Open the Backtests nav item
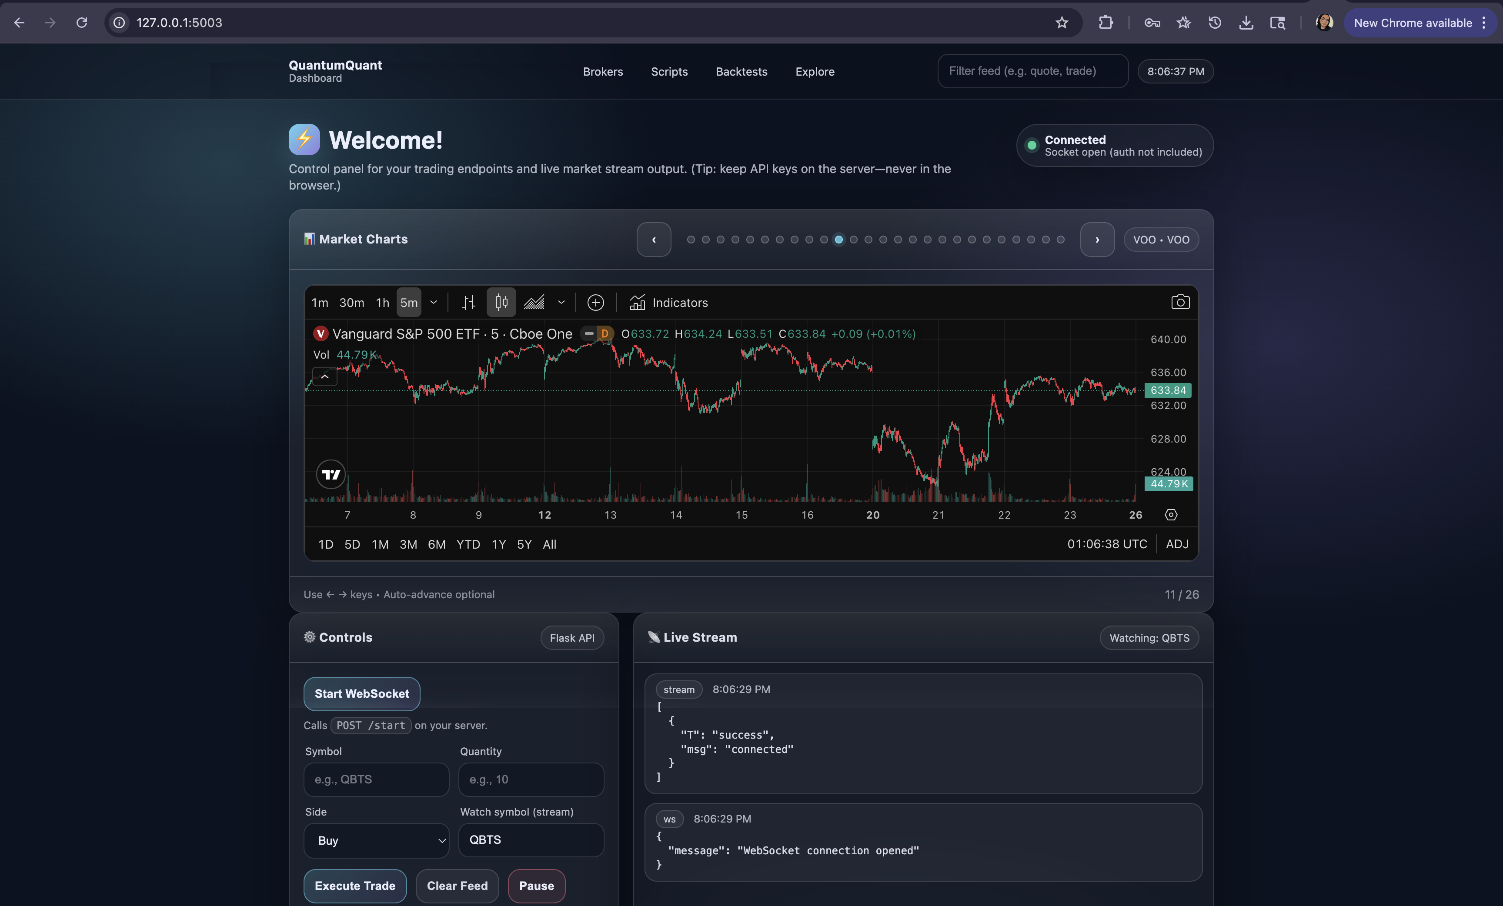Viewport: 1503px width, 906px height. [741, 71]
